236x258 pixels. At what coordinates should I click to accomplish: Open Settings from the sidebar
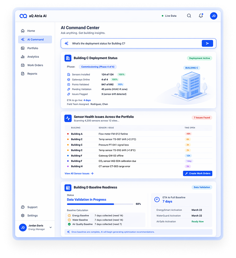[35, 215]
